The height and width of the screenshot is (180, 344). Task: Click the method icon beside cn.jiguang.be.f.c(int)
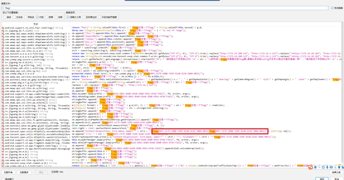[3, 31]
